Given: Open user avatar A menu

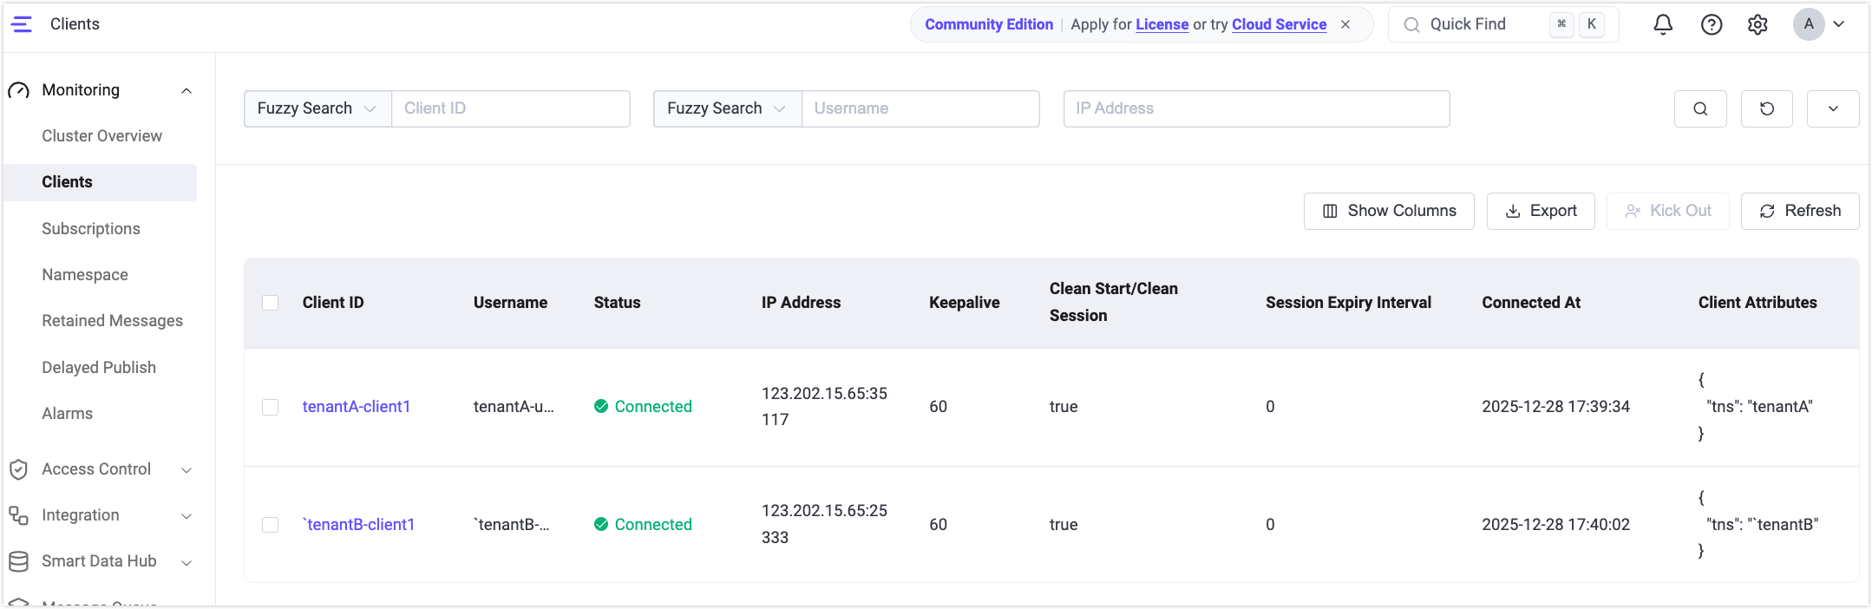Looking at the screenshot, I should [1809, 24].
